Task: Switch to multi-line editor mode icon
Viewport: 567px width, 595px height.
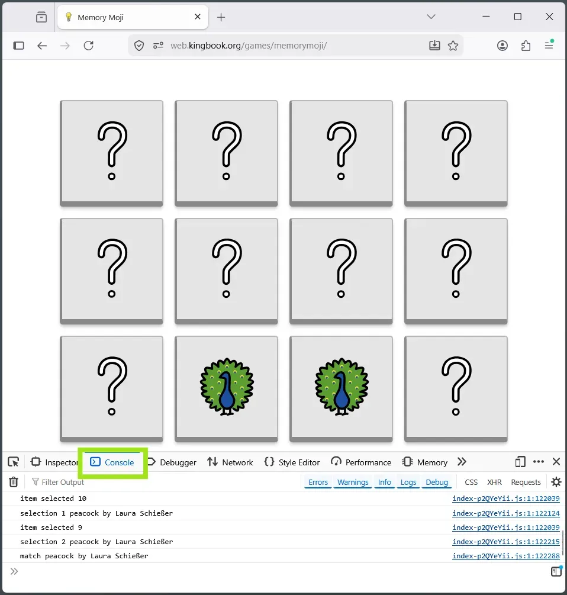Action: pos(556,571)
